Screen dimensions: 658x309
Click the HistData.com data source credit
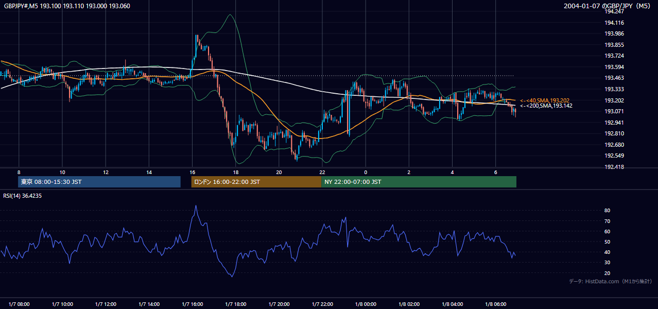pos(611,281)
